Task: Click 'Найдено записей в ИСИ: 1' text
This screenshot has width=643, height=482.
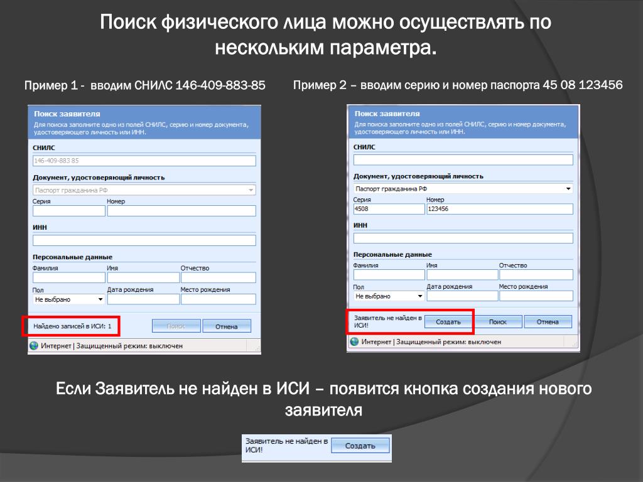Action: pyautogui.click(x=72, y=326)
